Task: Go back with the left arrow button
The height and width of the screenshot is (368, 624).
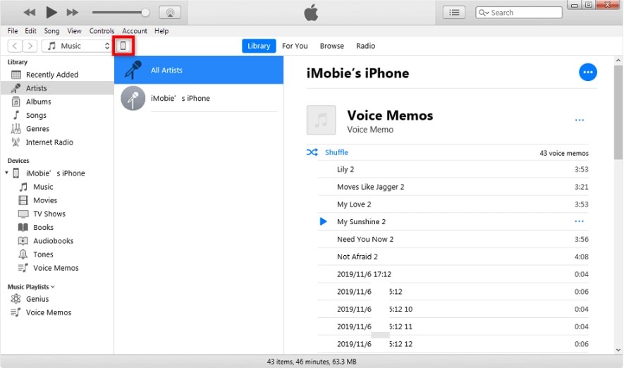Action: (x=15, y=46)
